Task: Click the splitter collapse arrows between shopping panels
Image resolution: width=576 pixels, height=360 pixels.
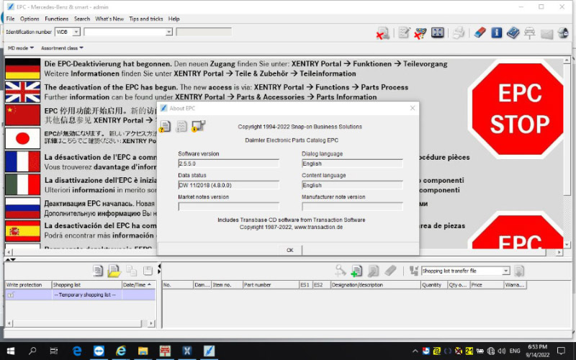Action: 158,269
